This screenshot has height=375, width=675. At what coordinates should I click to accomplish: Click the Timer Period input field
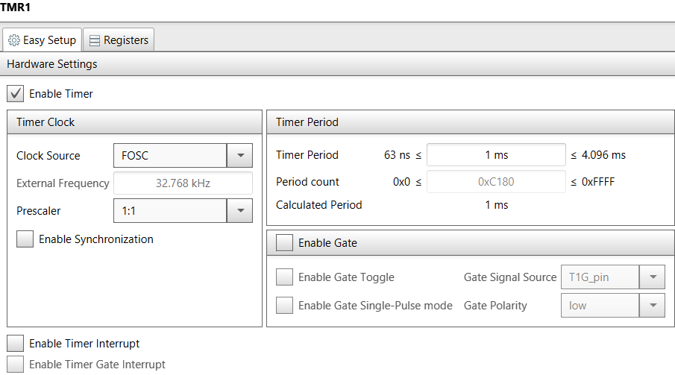tap(496, 155)
